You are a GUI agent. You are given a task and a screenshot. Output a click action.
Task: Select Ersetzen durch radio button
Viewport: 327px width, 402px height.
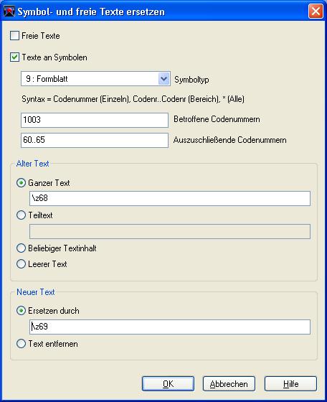coord(21,311)
